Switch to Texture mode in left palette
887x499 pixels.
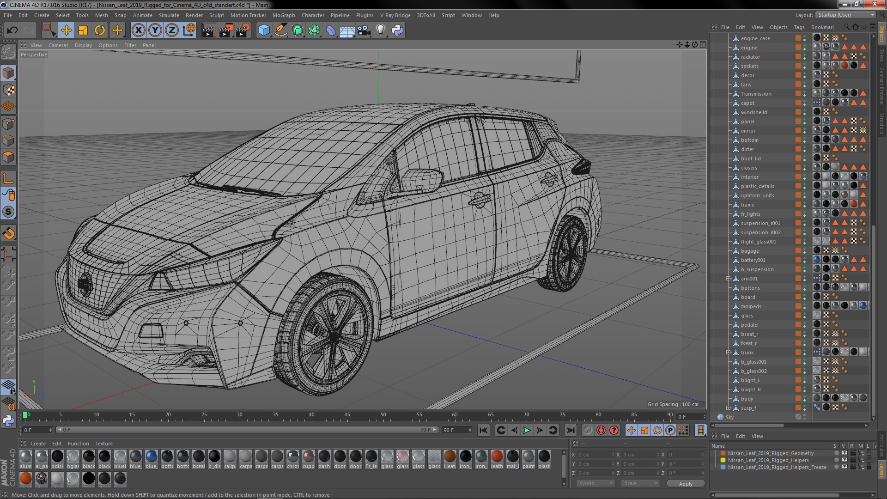(x=9, y=90)
